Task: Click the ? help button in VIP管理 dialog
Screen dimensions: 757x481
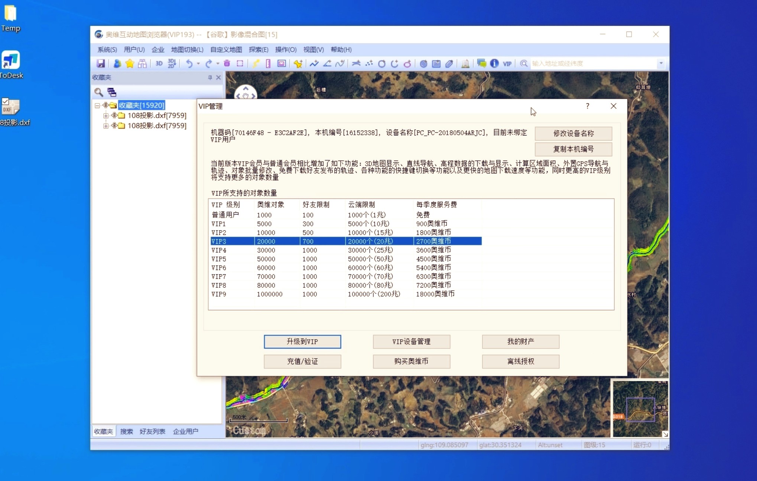Action: [x=587, y=106]
